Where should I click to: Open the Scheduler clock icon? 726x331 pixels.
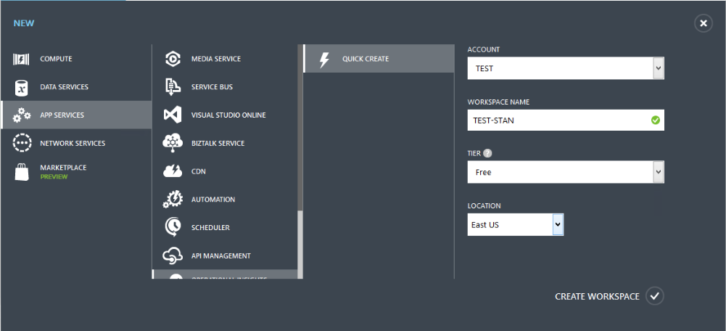(173, 228)
